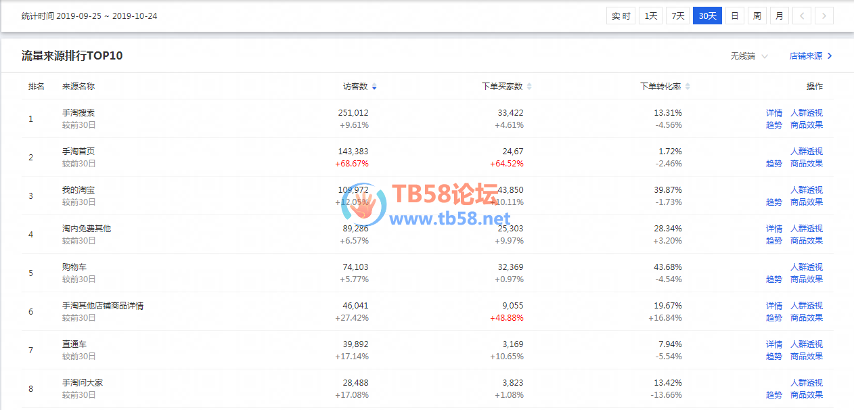View 商品效果 for 手淘搜索

(807, 125)
